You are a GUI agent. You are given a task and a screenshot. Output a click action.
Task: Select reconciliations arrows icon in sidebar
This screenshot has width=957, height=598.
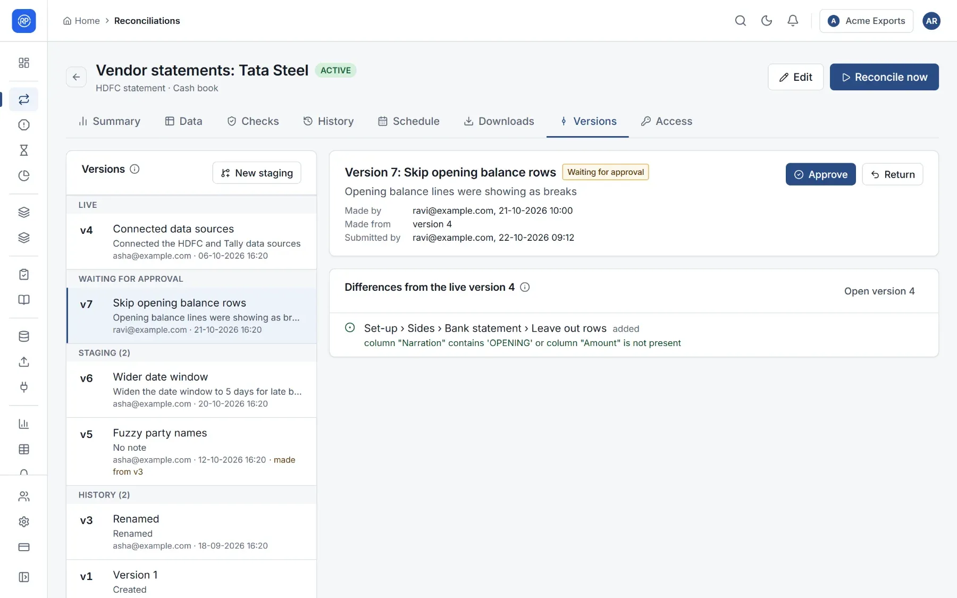(x=24, y=99)
